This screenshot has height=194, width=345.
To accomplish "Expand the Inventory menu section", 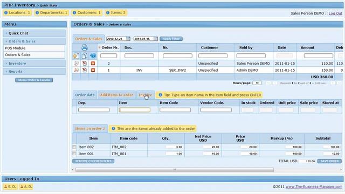I will coord(34,64).
